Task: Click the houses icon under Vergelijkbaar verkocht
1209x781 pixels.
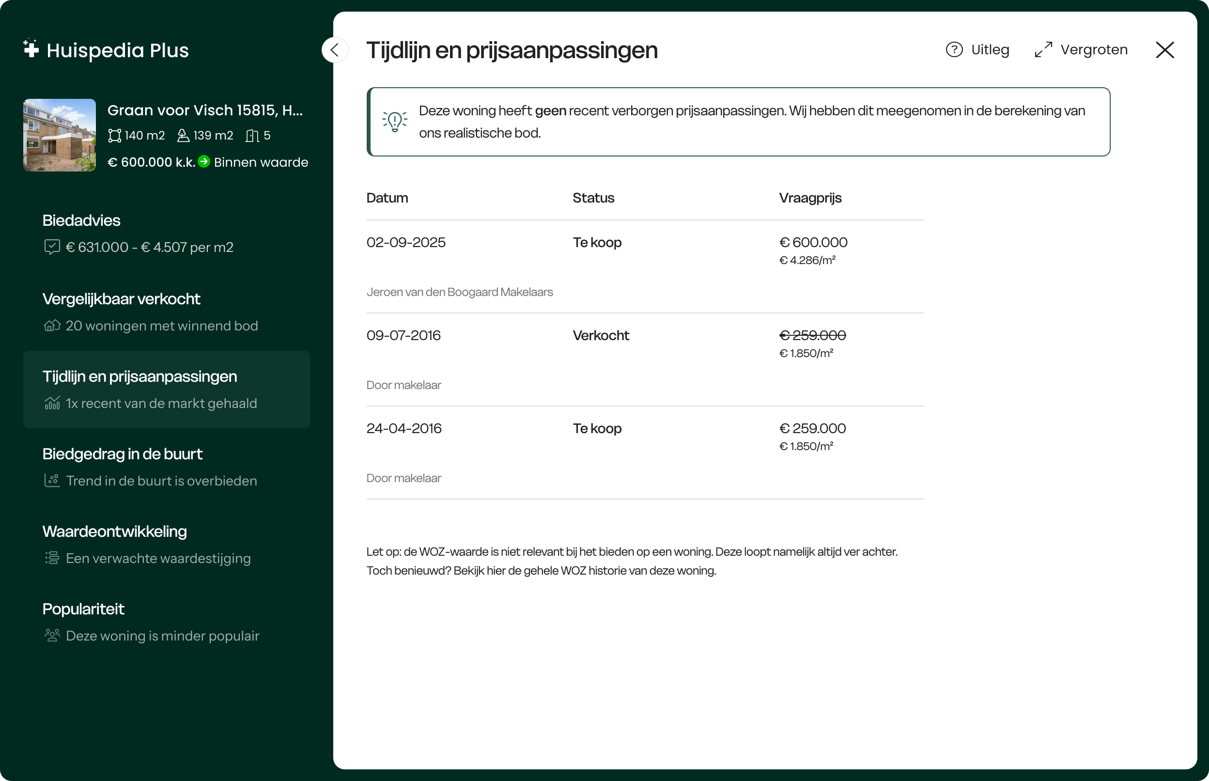Action: (52, 326)
